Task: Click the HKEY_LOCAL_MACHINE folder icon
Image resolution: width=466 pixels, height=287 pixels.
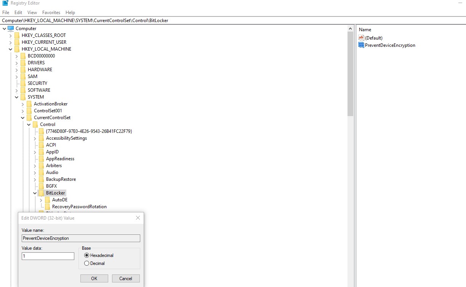Action: point(17,49)
